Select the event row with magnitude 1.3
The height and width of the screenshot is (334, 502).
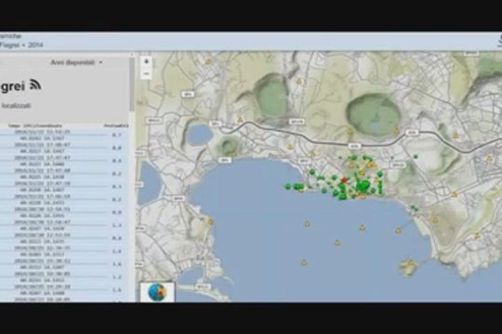point(64,225)
